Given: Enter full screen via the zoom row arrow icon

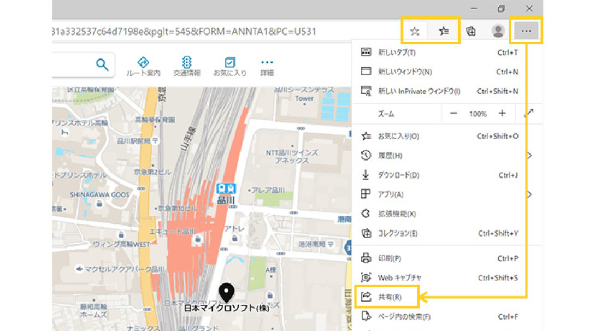Looking at the screenshot, I should pyautogui.click(x=529, y=113).
